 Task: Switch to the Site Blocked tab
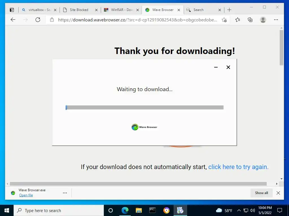coord(79,10)
